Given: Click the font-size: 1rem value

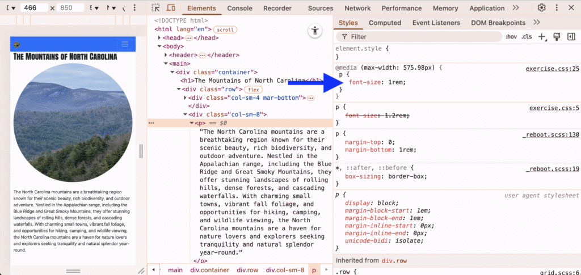Looking at the screenshot, I should click(397, 82).
